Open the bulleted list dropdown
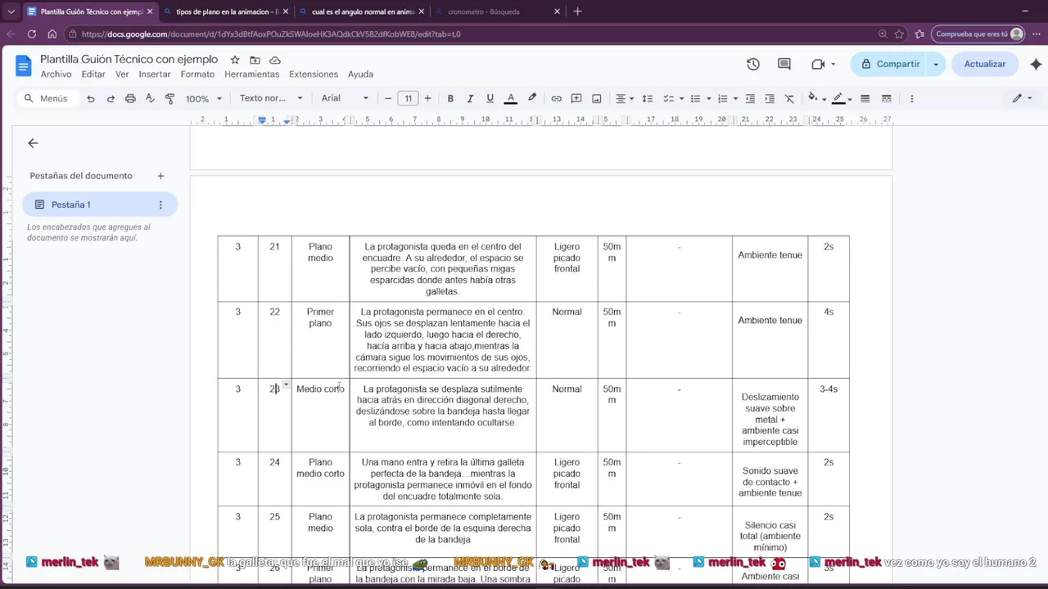The height and width of the screenshot is (589, 1048). (700, 98)
